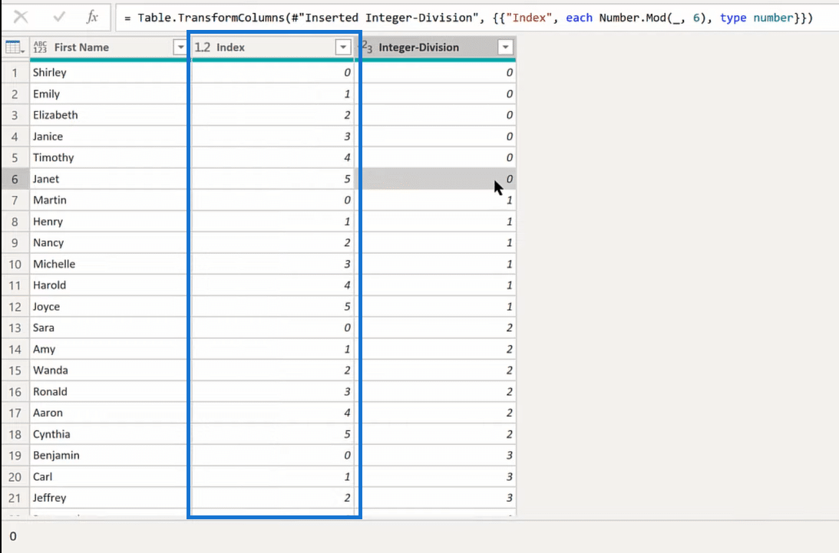The height and width of the screenshot is (553, 839).
Task: Click the 1.2 data type icon of Index
Action: [x=202, y=48]
